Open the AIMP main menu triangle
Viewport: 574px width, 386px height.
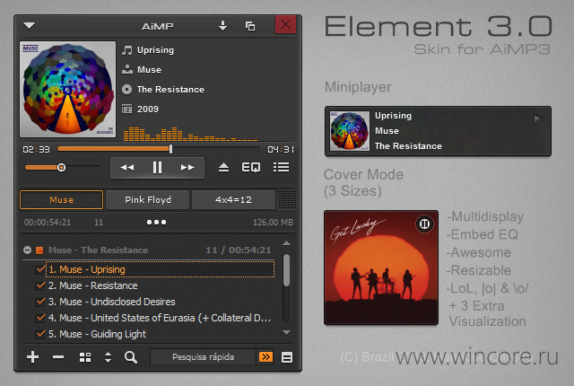(x=29, y=25)
